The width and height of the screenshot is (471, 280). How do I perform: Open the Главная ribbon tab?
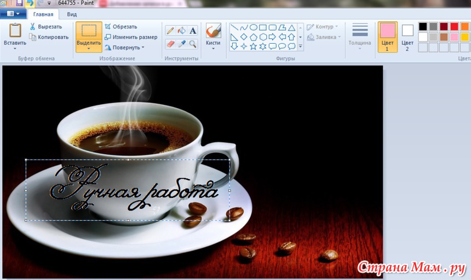coord(43,14)
